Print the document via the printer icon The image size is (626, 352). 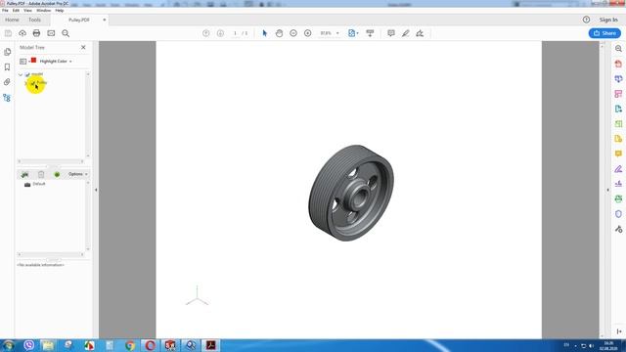click(x=36, y=33)
